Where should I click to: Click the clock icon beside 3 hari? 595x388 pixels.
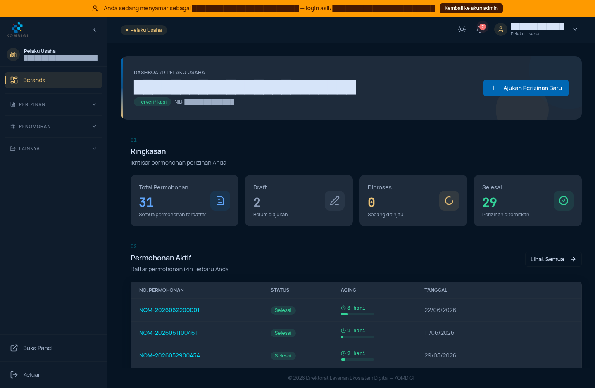click(x=343, y=308)
